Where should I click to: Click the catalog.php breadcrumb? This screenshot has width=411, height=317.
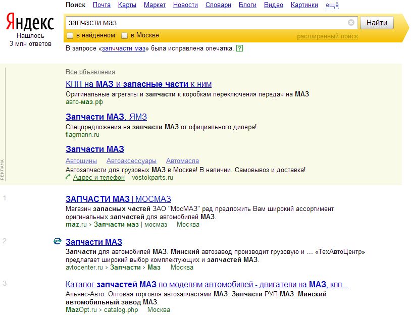click(121, 309)
